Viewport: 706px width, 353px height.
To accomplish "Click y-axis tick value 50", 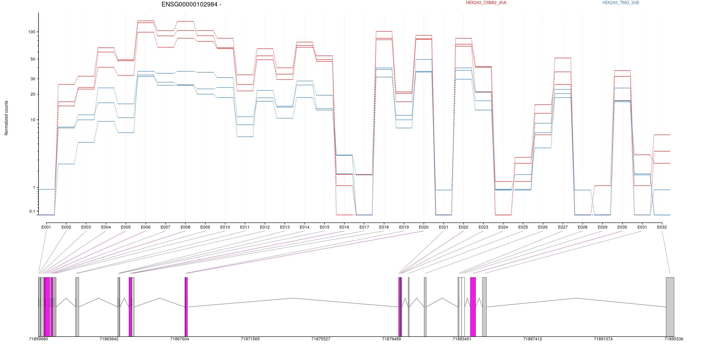I will (33, 59).
